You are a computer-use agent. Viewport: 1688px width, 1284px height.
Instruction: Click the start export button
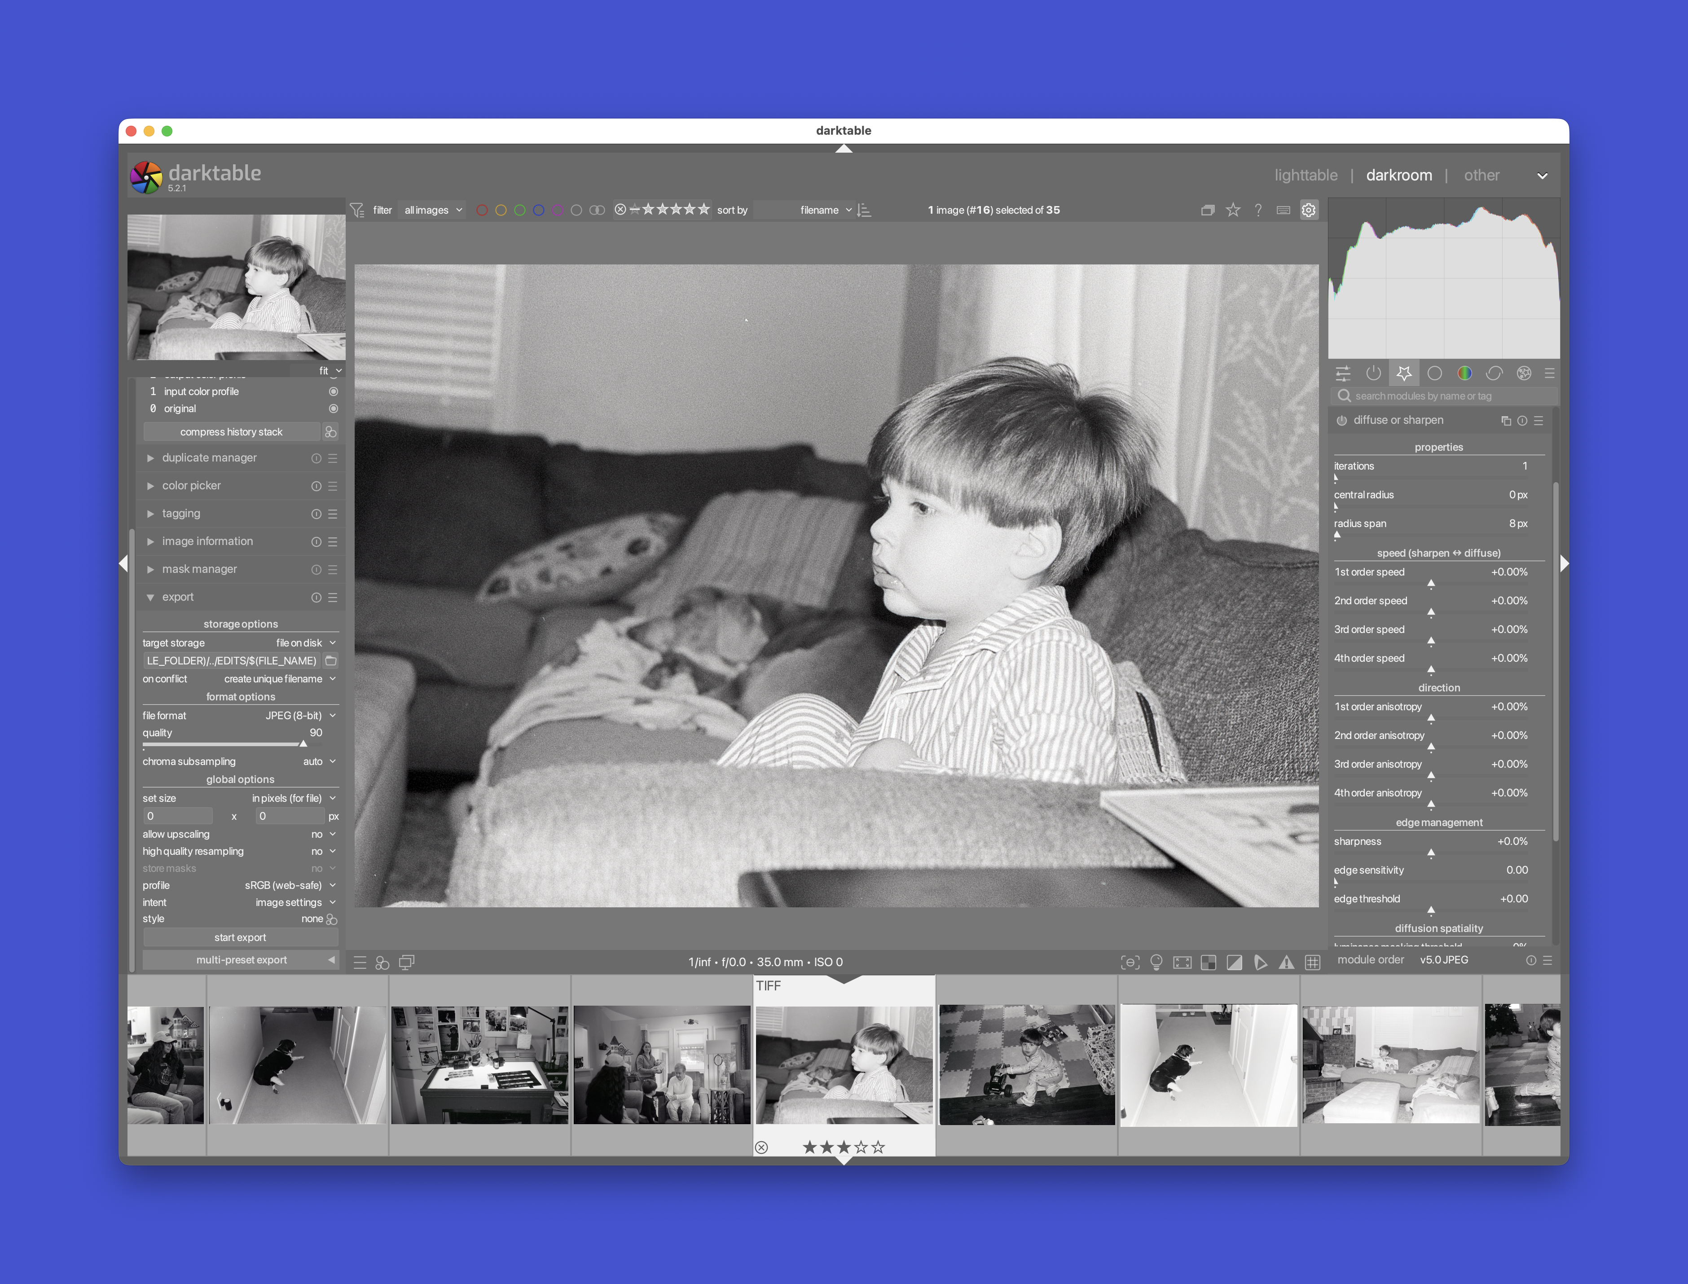click(x=241, y=937)
